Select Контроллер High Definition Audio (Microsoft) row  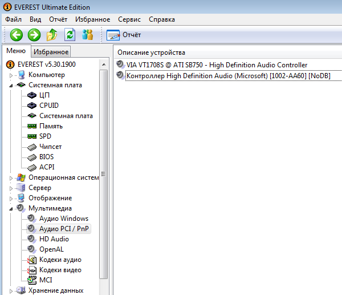[x=229, y=76]
